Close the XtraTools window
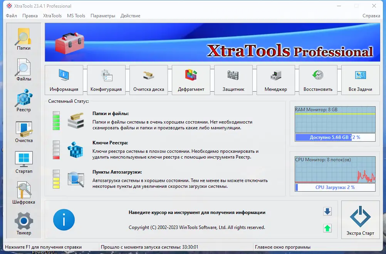This screenshot has height=254, width=386. coord(374,6)
